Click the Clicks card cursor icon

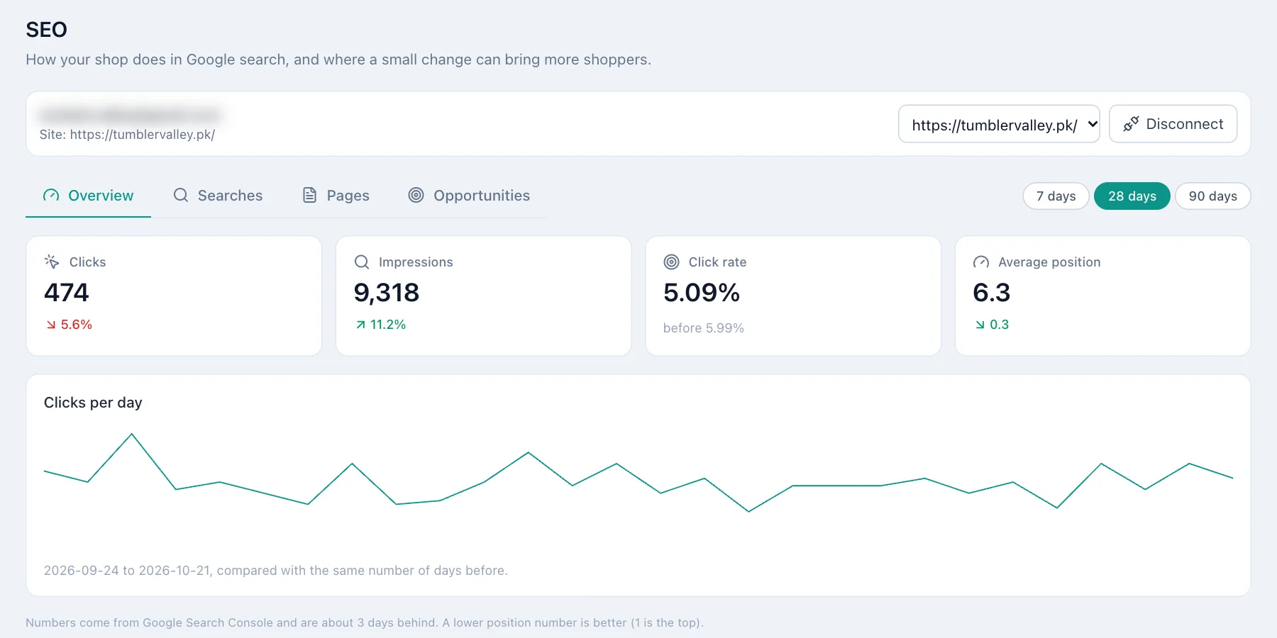52,262
